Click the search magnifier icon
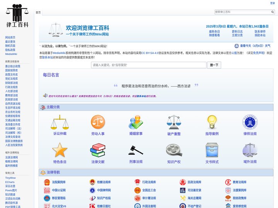 pos(273,12)
